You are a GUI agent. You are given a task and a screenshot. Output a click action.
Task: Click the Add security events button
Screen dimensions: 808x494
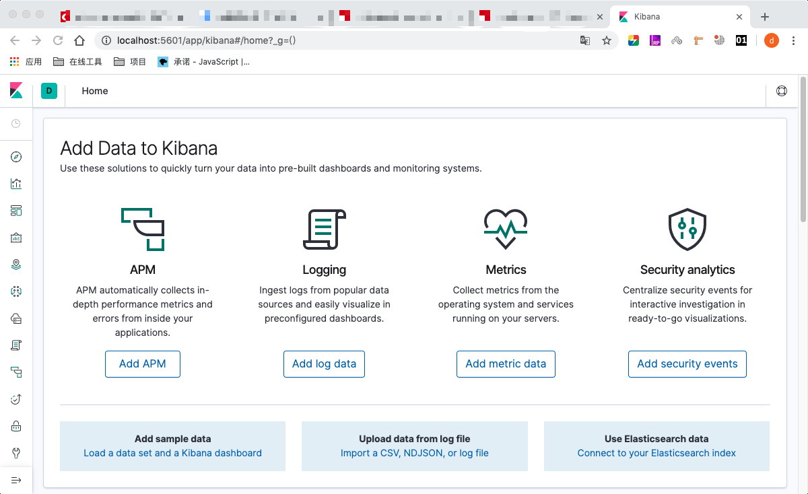point(687,364)
